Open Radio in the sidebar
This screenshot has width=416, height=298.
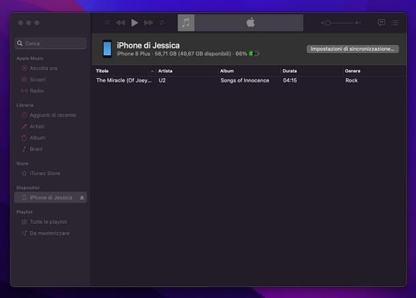pos(50,90)
